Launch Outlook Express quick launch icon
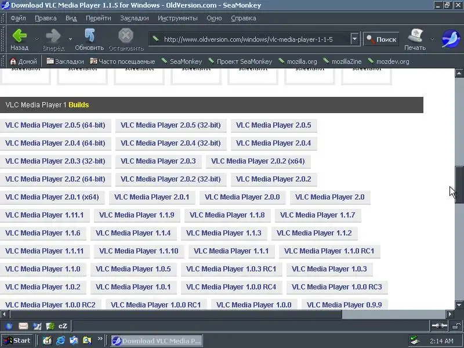Screen dimensions: 464x348 coord(74,340)
